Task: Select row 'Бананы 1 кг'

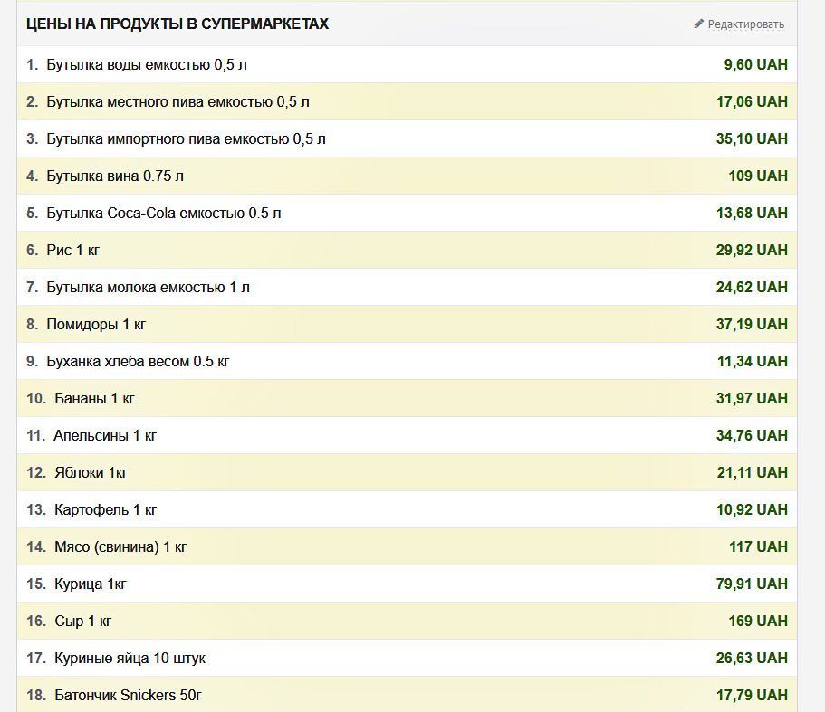Action: coord(407,398)
